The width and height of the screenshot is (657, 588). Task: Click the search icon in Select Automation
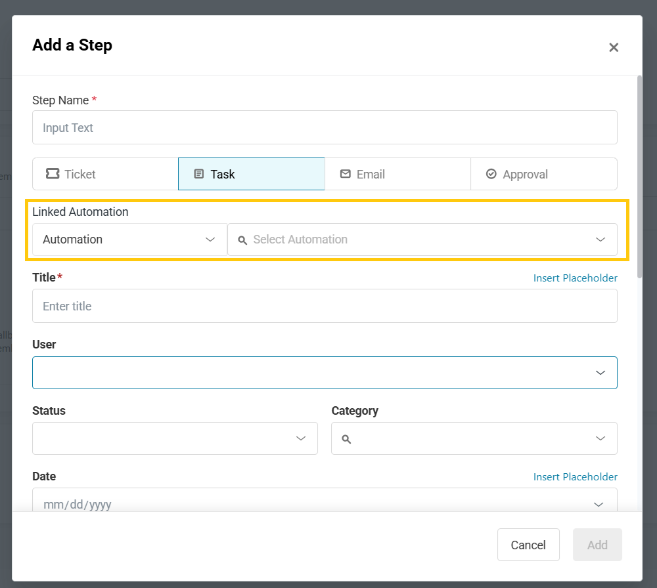coord(242,240)
